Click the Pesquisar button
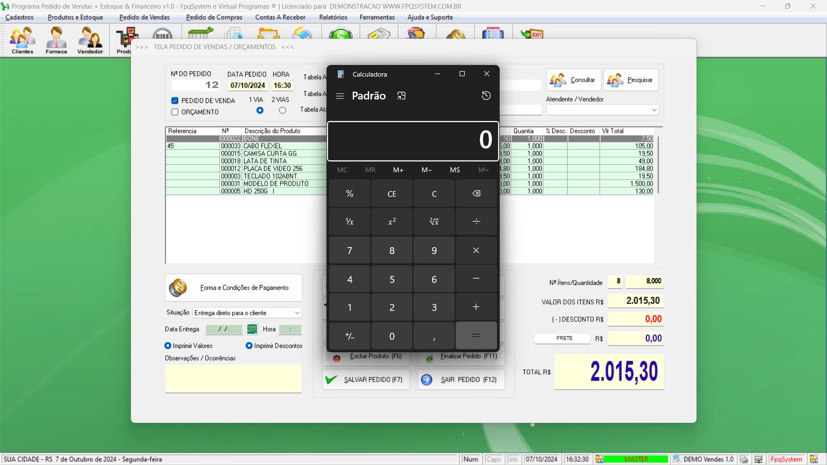The width and height of the screenshot is (827, 465). (x=631, y=80)
